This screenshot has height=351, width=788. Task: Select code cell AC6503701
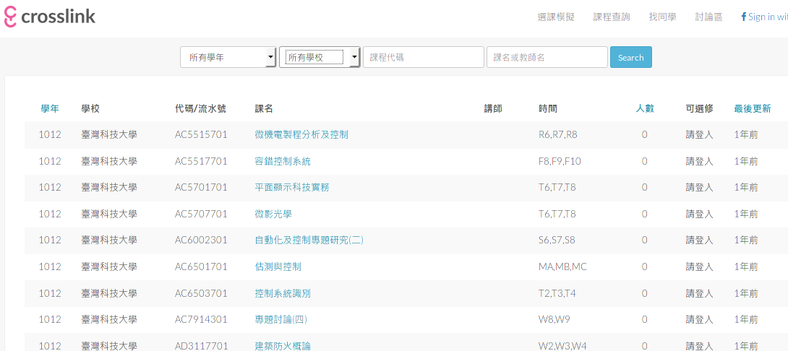click(201, 293)
